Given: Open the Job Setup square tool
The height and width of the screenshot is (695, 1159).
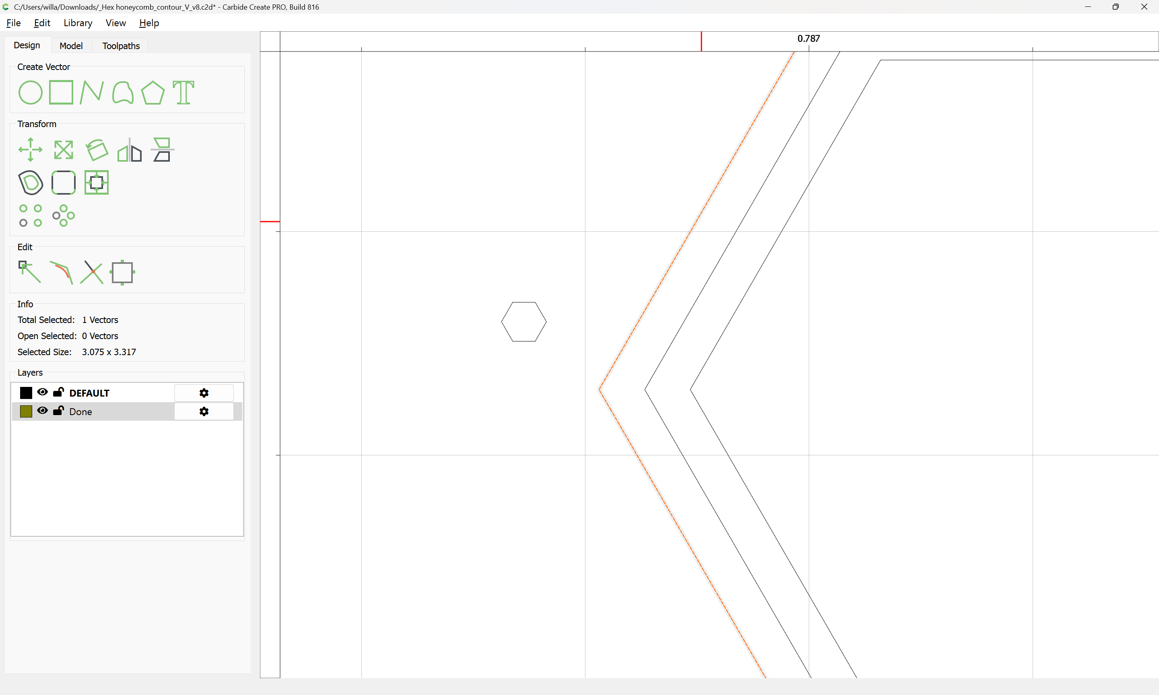Looking at the screenshot, I should [123, 273].
